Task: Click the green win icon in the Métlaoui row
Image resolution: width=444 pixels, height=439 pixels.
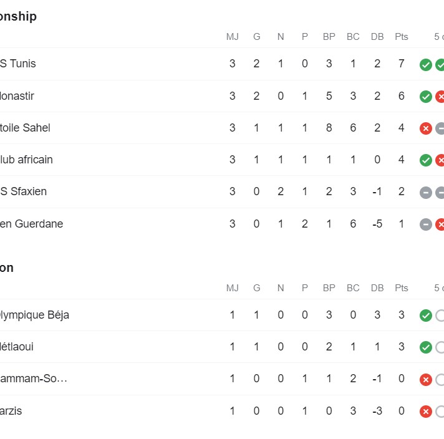Action: point(425,347)
